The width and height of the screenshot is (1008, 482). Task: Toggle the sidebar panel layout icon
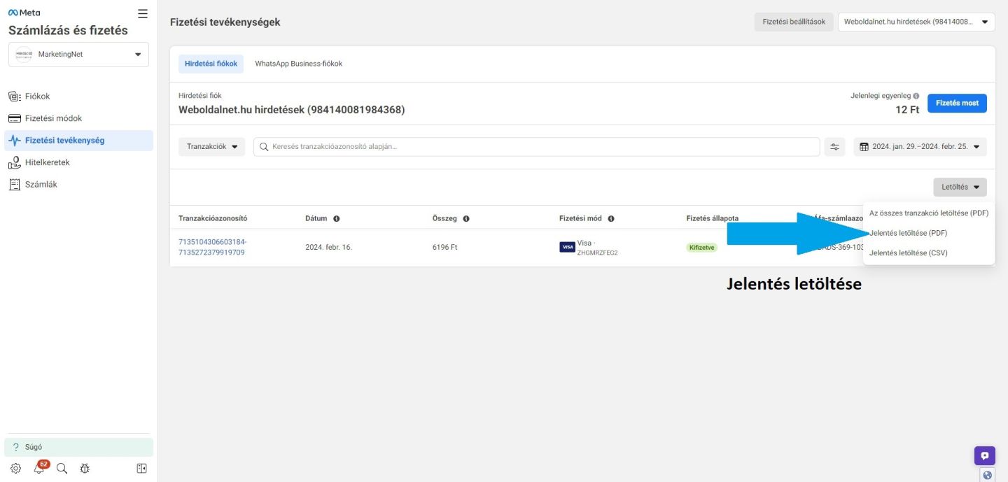141,469
